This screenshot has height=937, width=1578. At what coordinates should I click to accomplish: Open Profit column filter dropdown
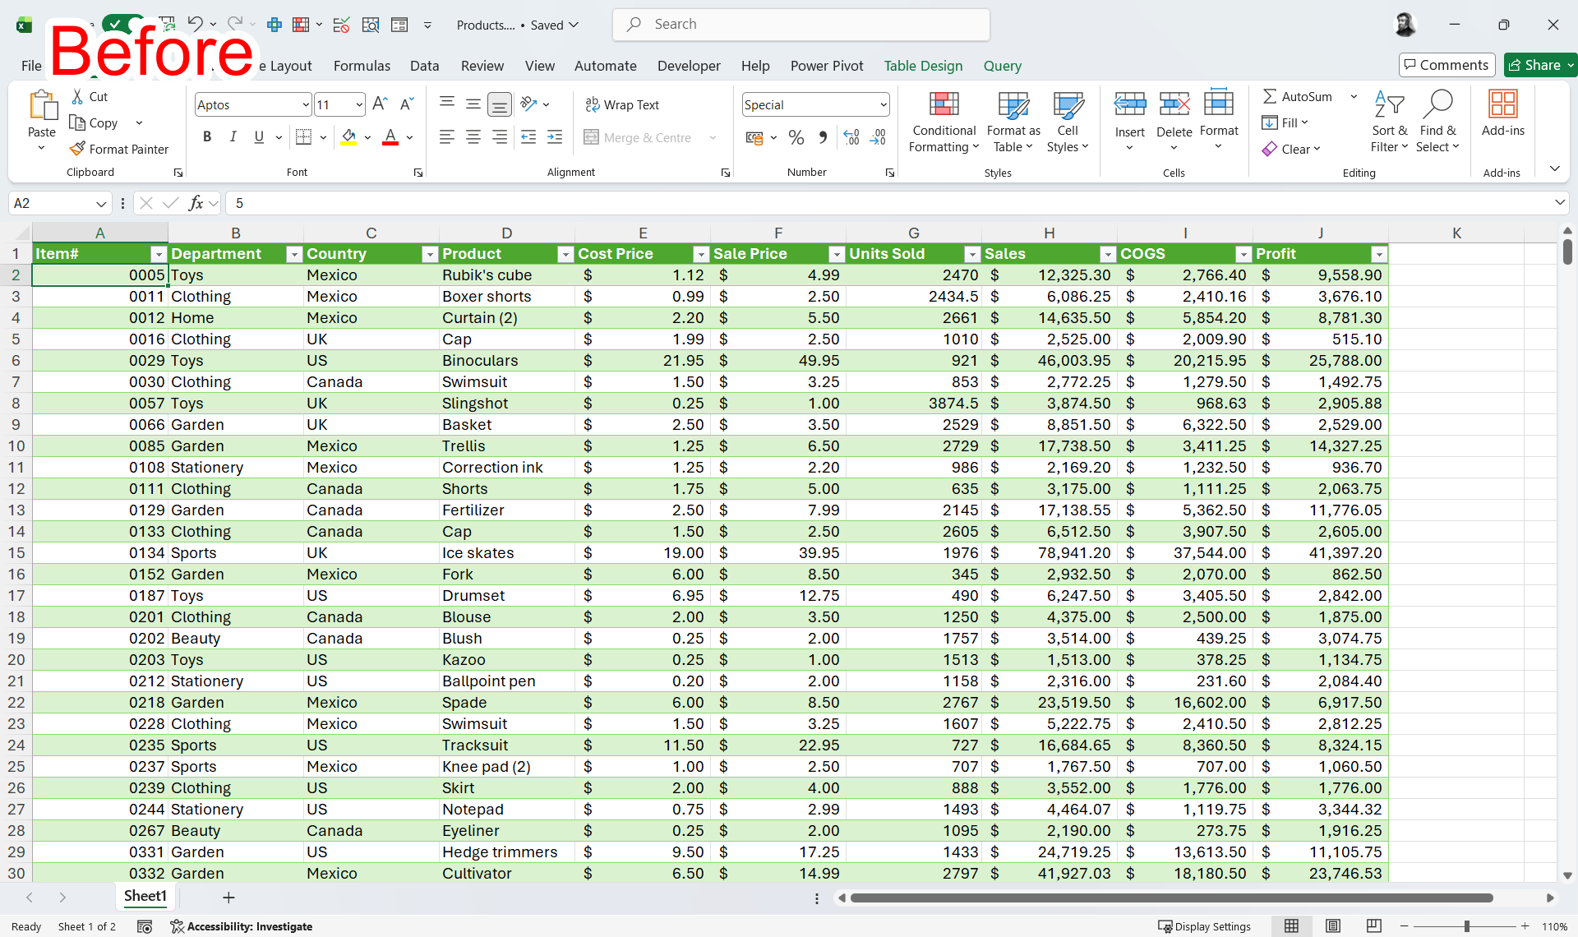[x=1379, y=255]
